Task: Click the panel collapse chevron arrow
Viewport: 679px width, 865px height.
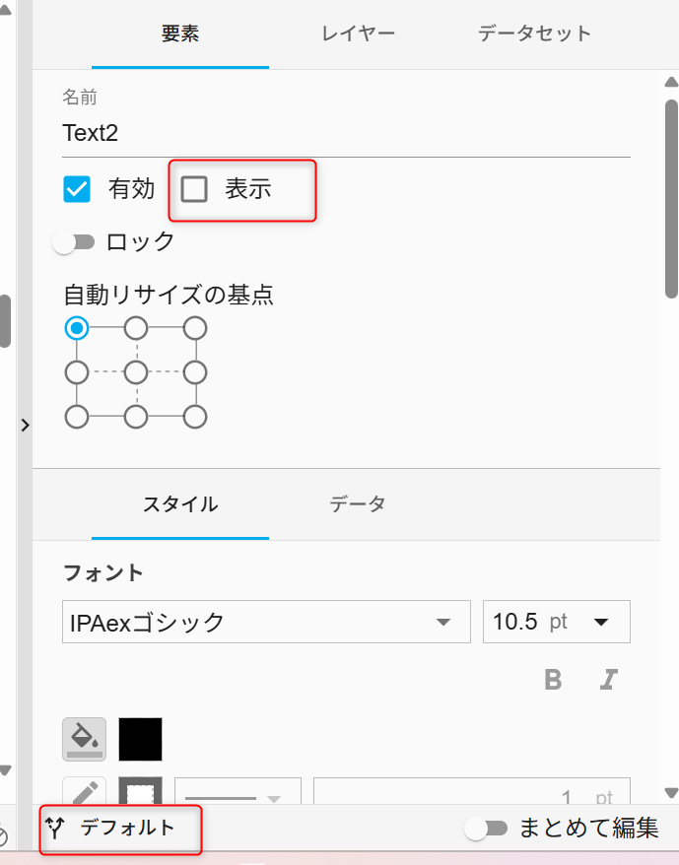Action: (x=25, y=426)
